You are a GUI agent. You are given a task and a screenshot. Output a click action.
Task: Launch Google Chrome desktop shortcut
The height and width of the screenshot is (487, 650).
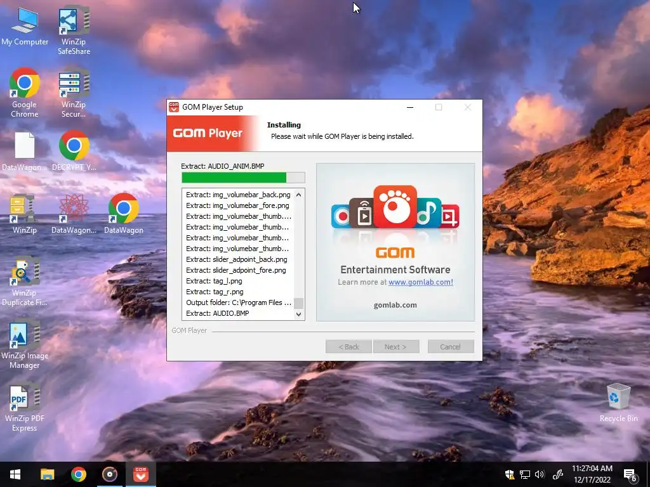[25, 92]
